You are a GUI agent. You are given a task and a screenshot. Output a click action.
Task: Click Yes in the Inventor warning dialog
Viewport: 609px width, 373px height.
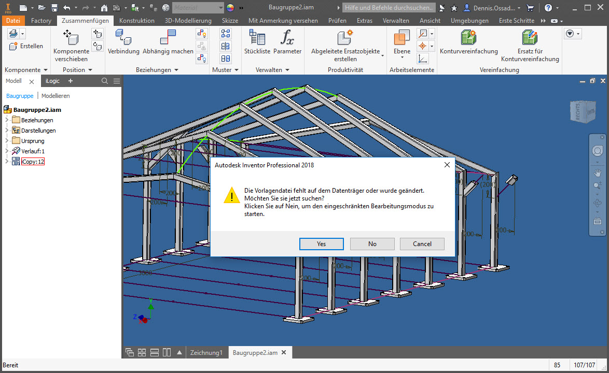(321, 243)
